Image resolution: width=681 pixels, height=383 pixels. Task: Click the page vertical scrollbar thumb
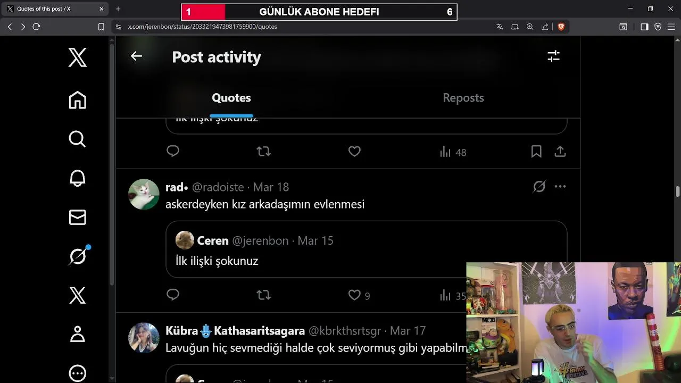point(677,191)
